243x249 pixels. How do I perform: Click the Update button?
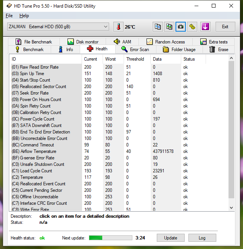tap(171, 238)
